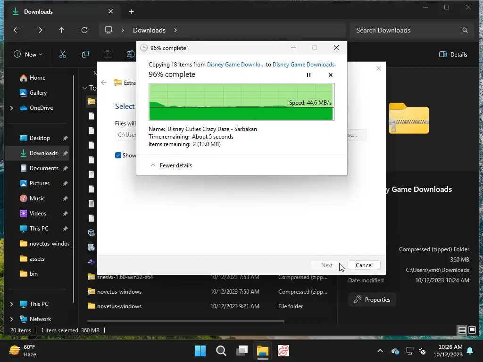Open destination link Disney Game Downloads

coord(303,64)
